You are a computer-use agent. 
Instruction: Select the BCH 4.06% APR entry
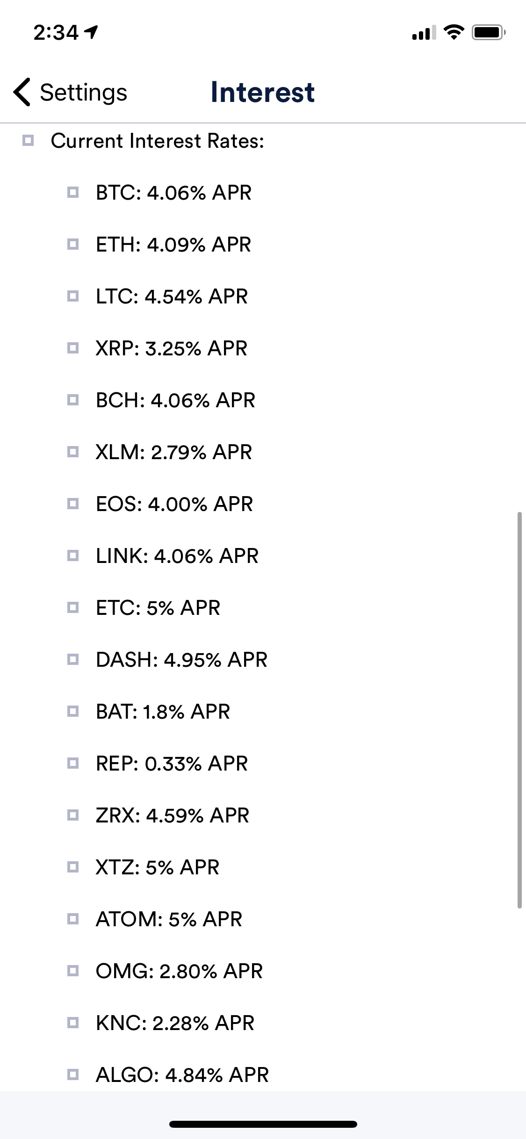(175, 400)
